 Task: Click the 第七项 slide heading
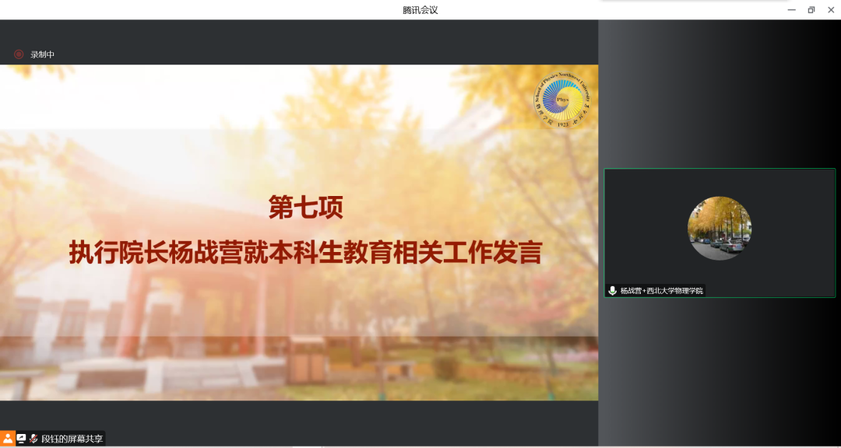305,208
